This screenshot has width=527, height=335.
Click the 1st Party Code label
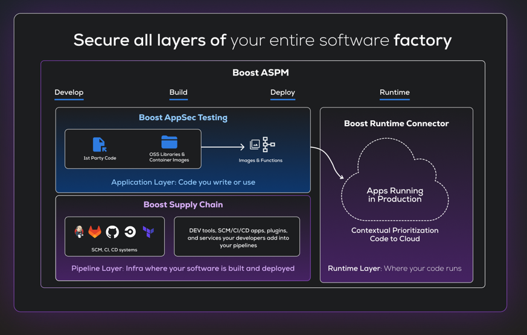(x=100, y=158)
